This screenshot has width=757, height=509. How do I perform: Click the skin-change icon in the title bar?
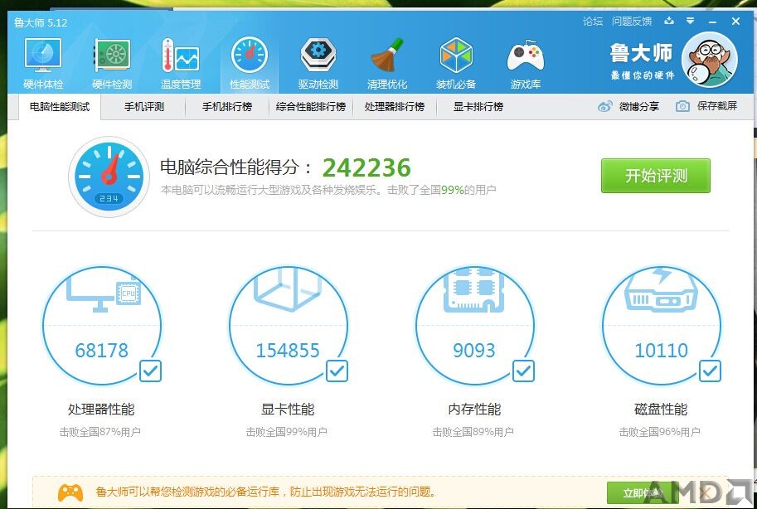pos(669,21)
